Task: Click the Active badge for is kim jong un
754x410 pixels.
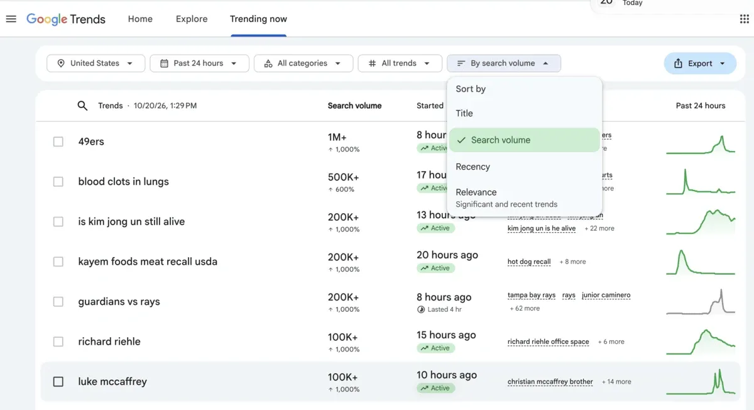Action: point(435,228)
